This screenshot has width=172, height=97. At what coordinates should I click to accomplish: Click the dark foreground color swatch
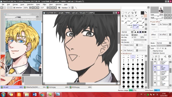[142, 13]
